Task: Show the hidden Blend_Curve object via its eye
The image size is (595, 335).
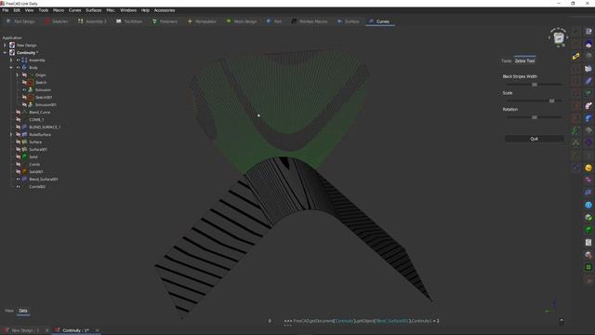Action: 19,113
